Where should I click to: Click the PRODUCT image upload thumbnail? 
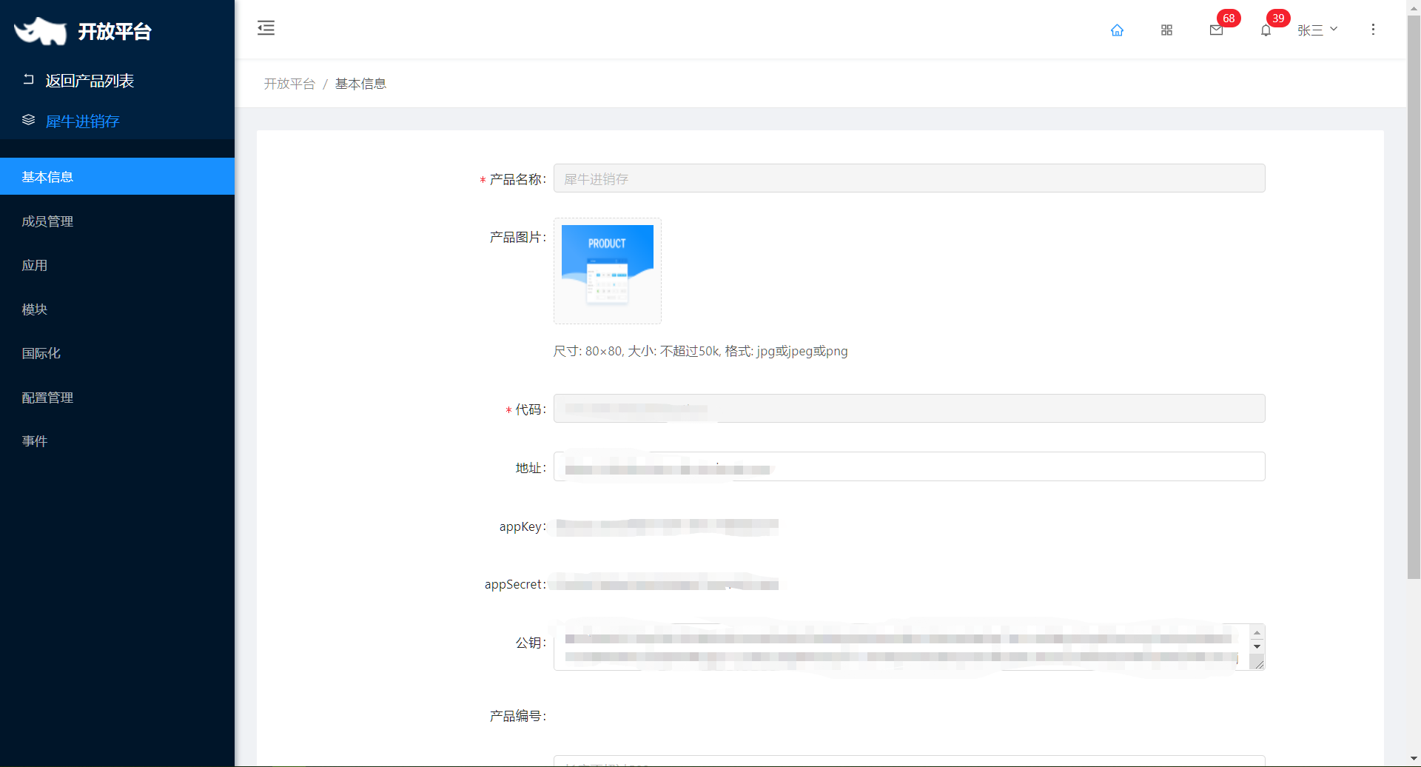[608, 271]
